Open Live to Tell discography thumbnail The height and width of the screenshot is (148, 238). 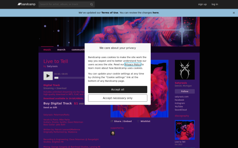click(185, 130)
